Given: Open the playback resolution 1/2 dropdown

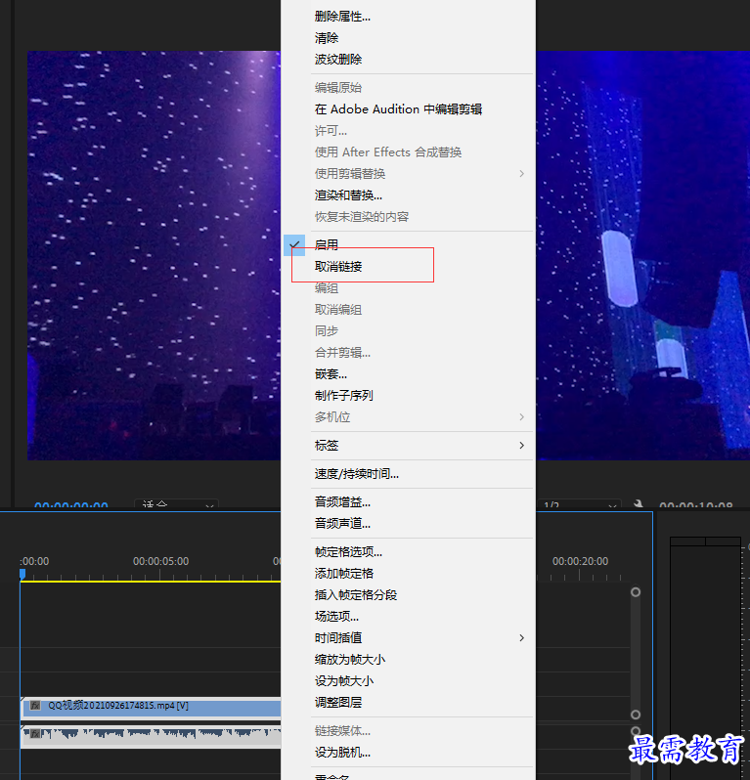Looking at the screenshot, I should pyautogui.click(x=580, y=504).
